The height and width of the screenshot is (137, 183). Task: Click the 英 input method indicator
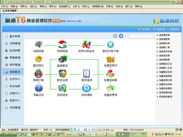(75, 130)
